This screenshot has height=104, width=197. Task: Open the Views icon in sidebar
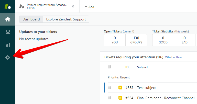(x=8, y=32)
